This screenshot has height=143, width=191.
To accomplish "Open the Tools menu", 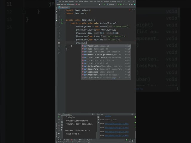I will (98, 1).
